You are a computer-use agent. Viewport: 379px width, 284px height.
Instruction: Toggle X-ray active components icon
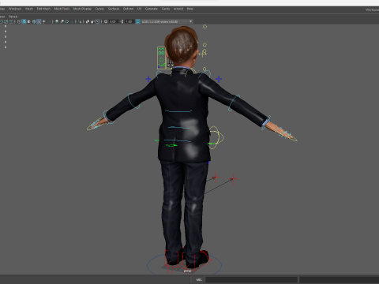[x=92, y=21]
